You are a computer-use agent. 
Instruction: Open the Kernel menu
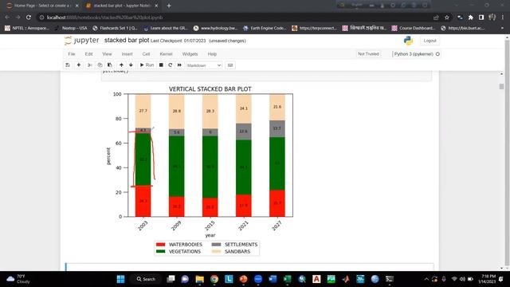point(166,54)
